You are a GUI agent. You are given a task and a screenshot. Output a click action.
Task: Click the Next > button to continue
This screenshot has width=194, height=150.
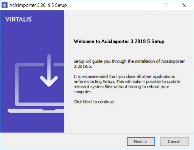pyautogui.click(x=141, y=142)
